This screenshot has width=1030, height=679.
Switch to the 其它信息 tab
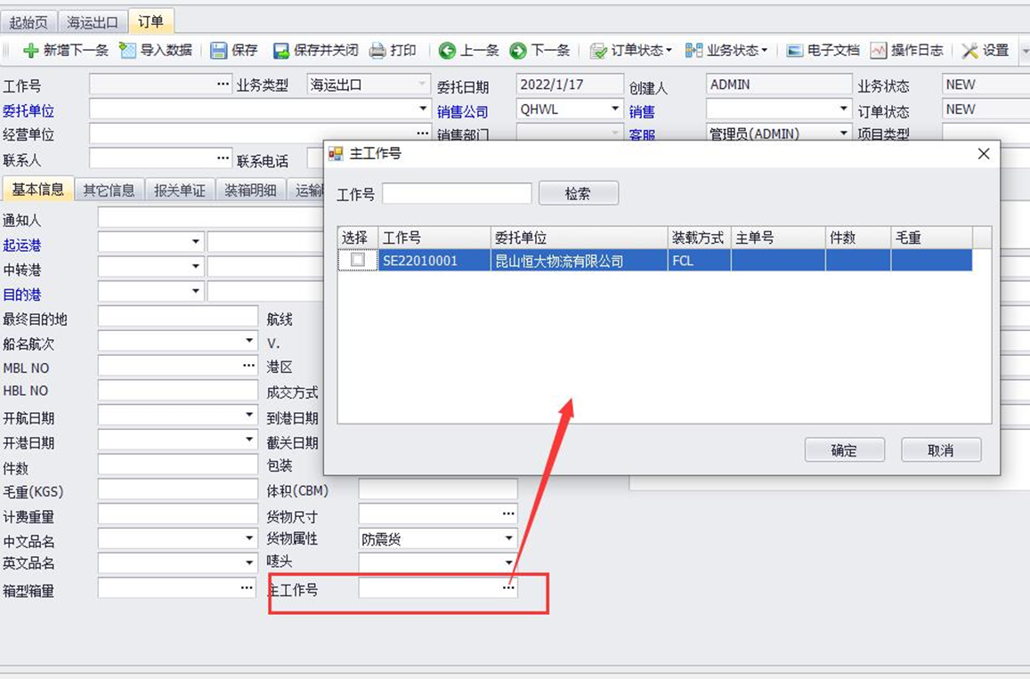click(109, 190)
